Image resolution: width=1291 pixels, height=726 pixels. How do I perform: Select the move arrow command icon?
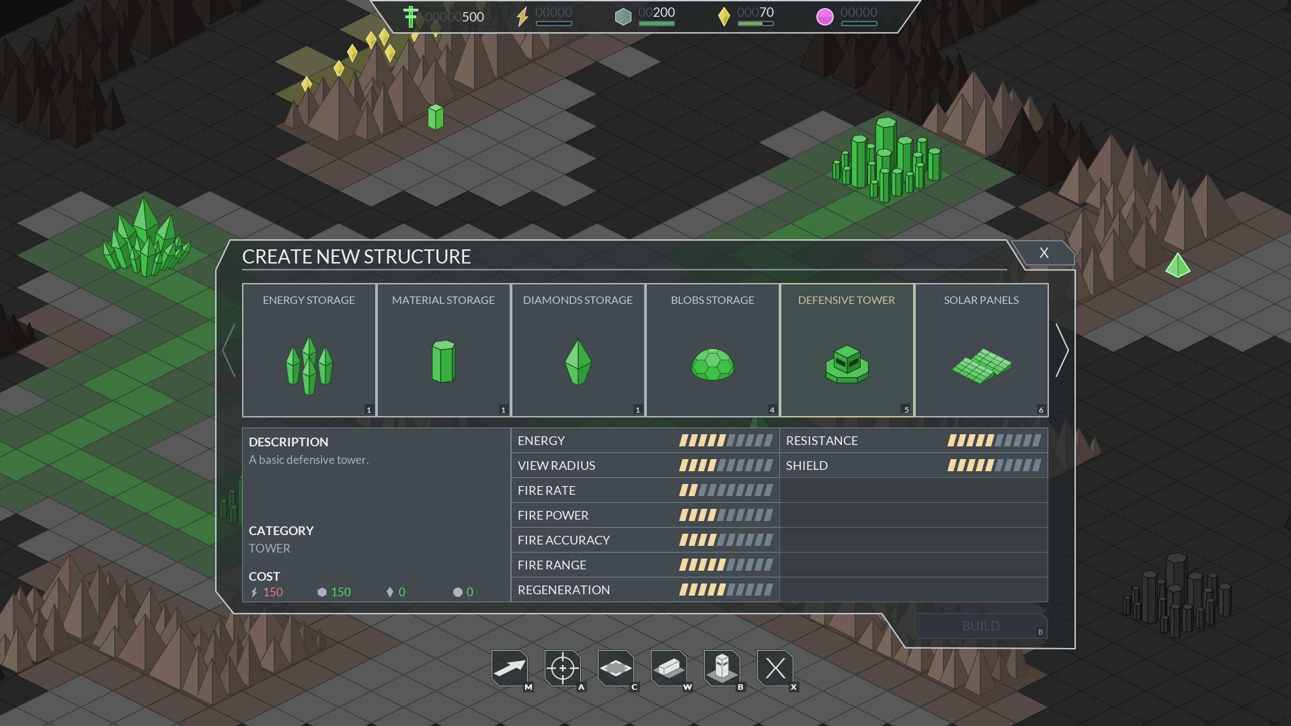tap(510, 668)
